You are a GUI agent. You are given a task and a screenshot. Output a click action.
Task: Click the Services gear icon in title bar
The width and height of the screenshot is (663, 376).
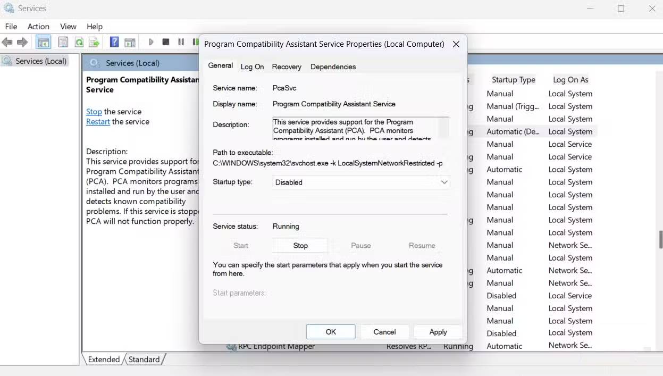click(9, 8)
